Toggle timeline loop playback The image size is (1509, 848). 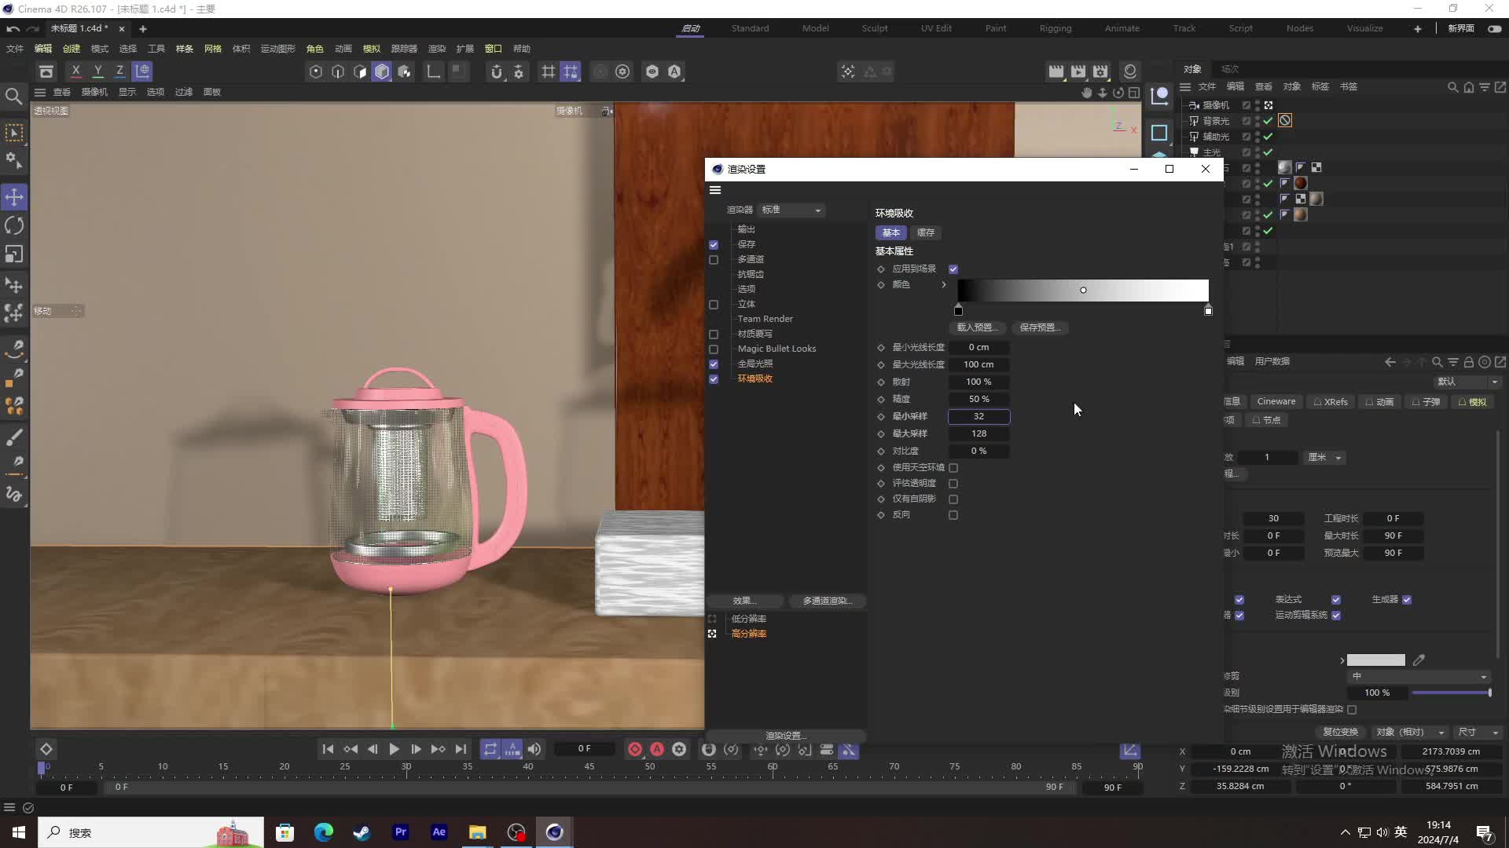pyautogui.click(x=490, y=750)
